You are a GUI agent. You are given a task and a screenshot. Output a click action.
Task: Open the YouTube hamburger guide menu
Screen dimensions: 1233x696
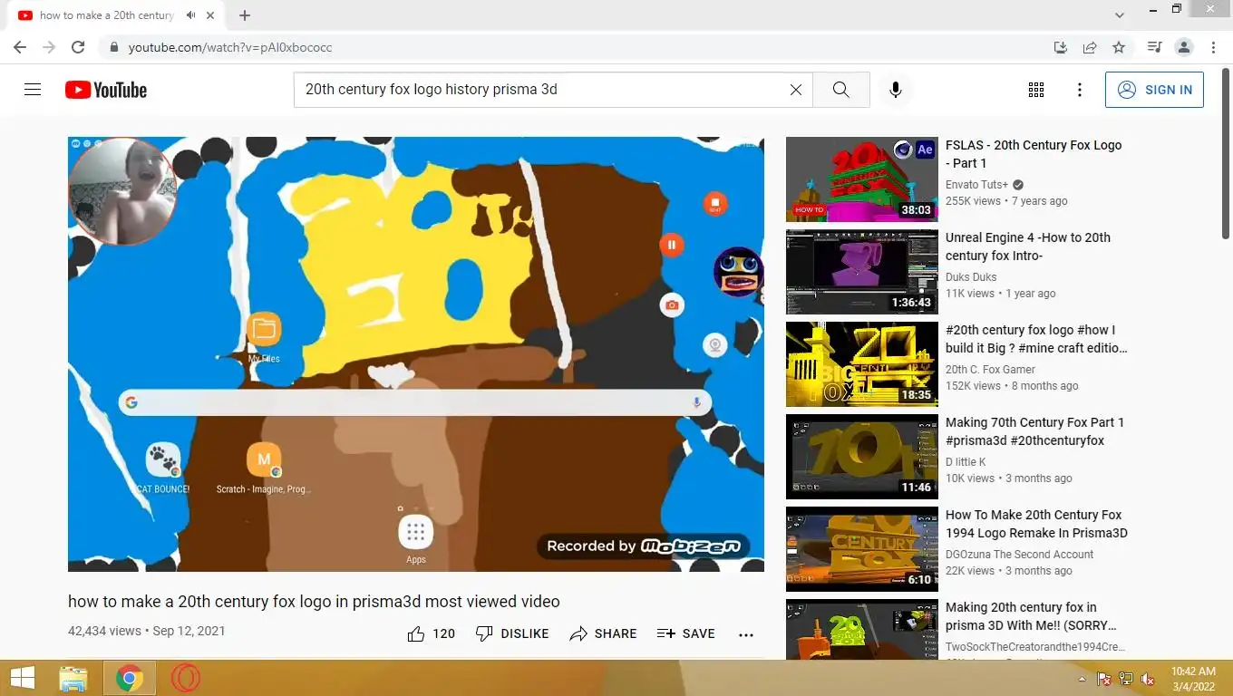33,90
